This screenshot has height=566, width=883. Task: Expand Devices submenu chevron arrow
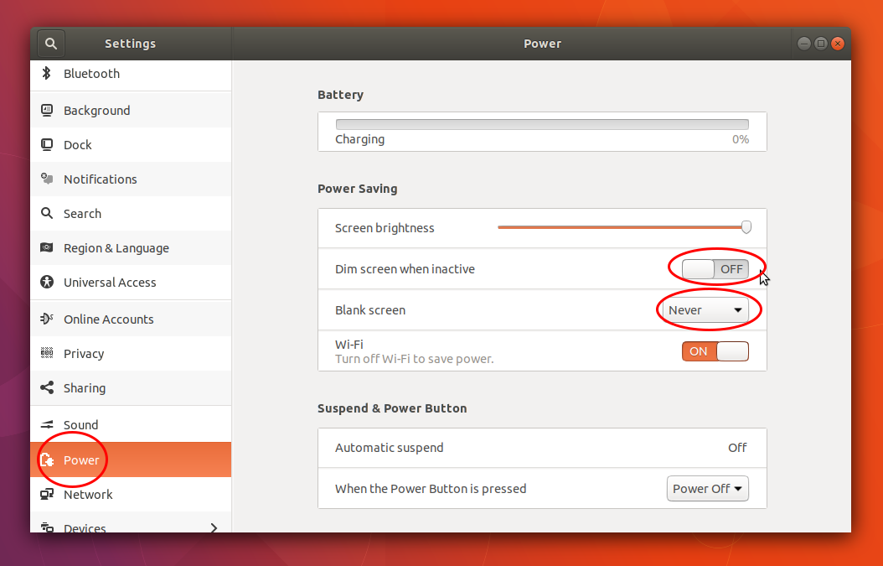pyautogui.click(x=214, y=528)
